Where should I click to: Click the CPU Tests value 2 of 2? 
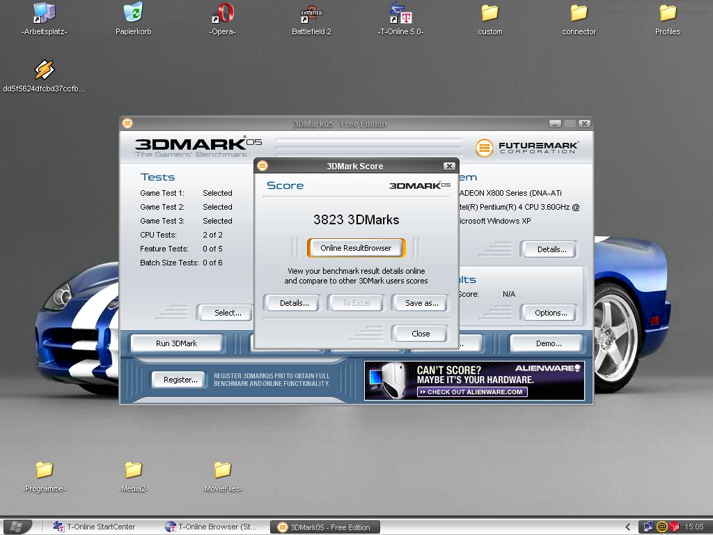(x=212, y=235)
